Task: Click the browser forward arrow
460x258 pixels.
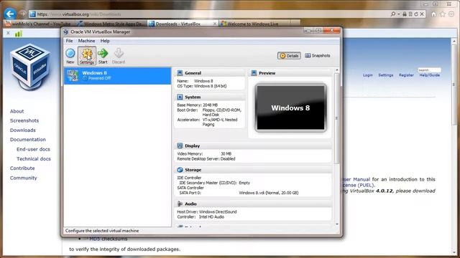Action: (22, 14)
